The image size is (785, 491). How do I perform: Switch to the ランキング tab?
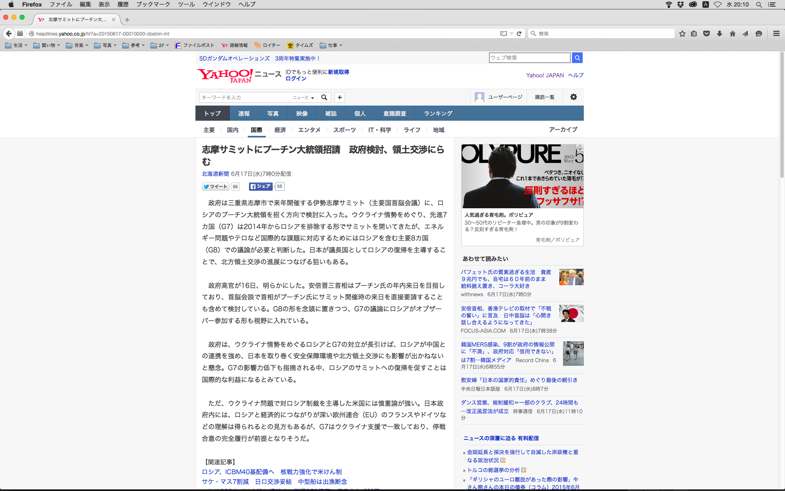coord(438,113)
